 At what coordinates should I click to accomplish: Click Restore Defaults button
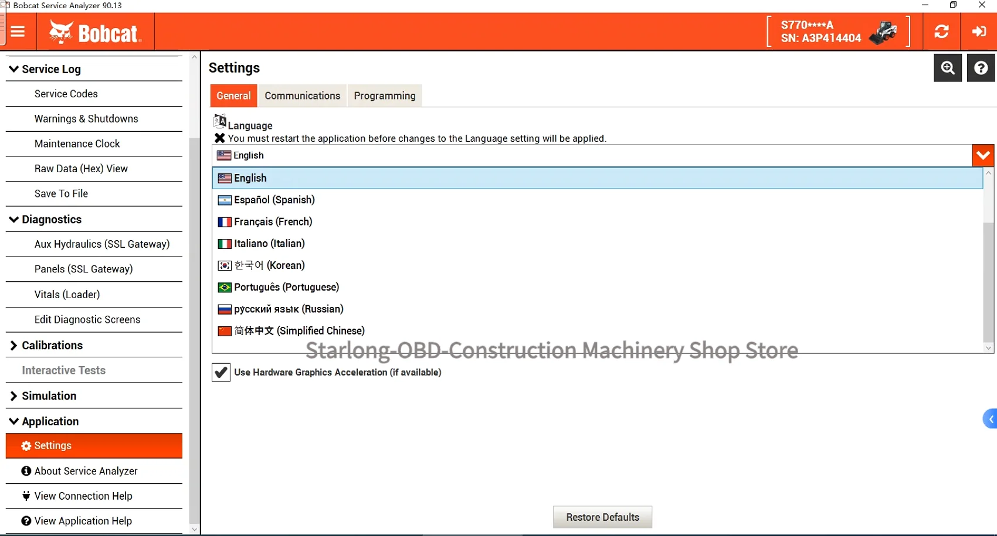(602, 517)
